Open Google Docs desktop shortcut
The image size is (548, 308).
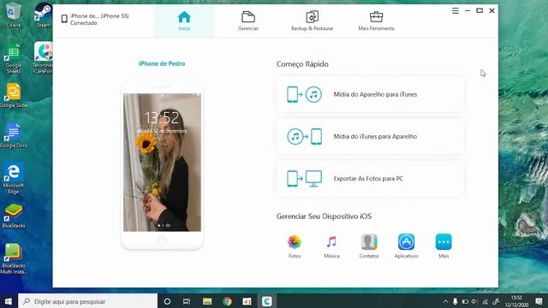(14, 135)
